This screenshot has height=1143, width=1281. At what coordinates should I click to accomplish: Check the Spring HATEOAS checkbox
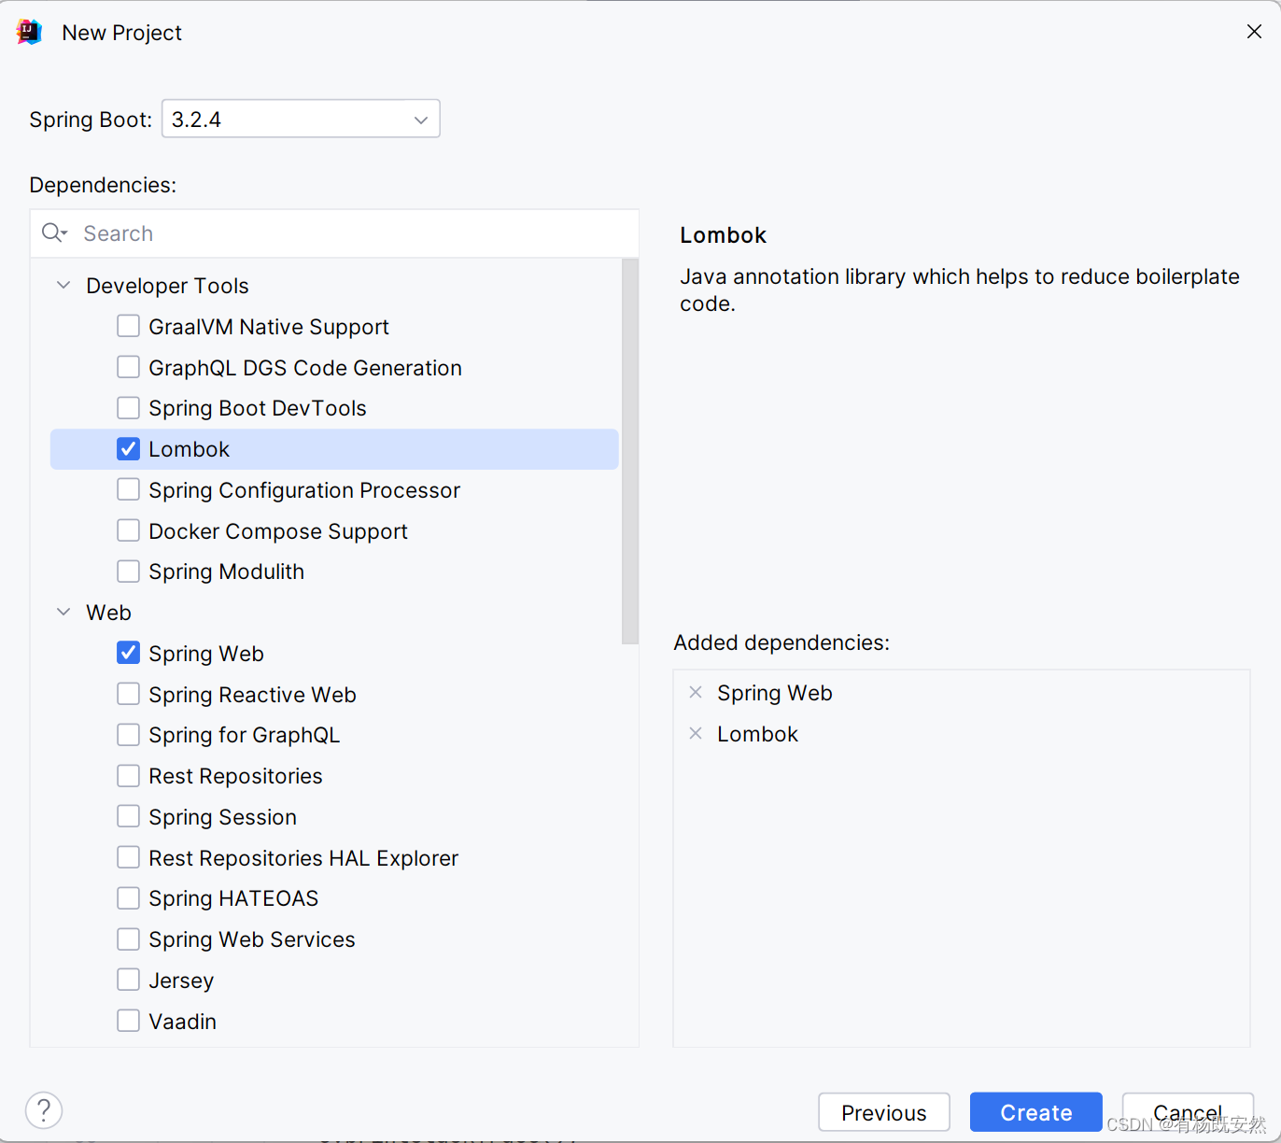128,897
